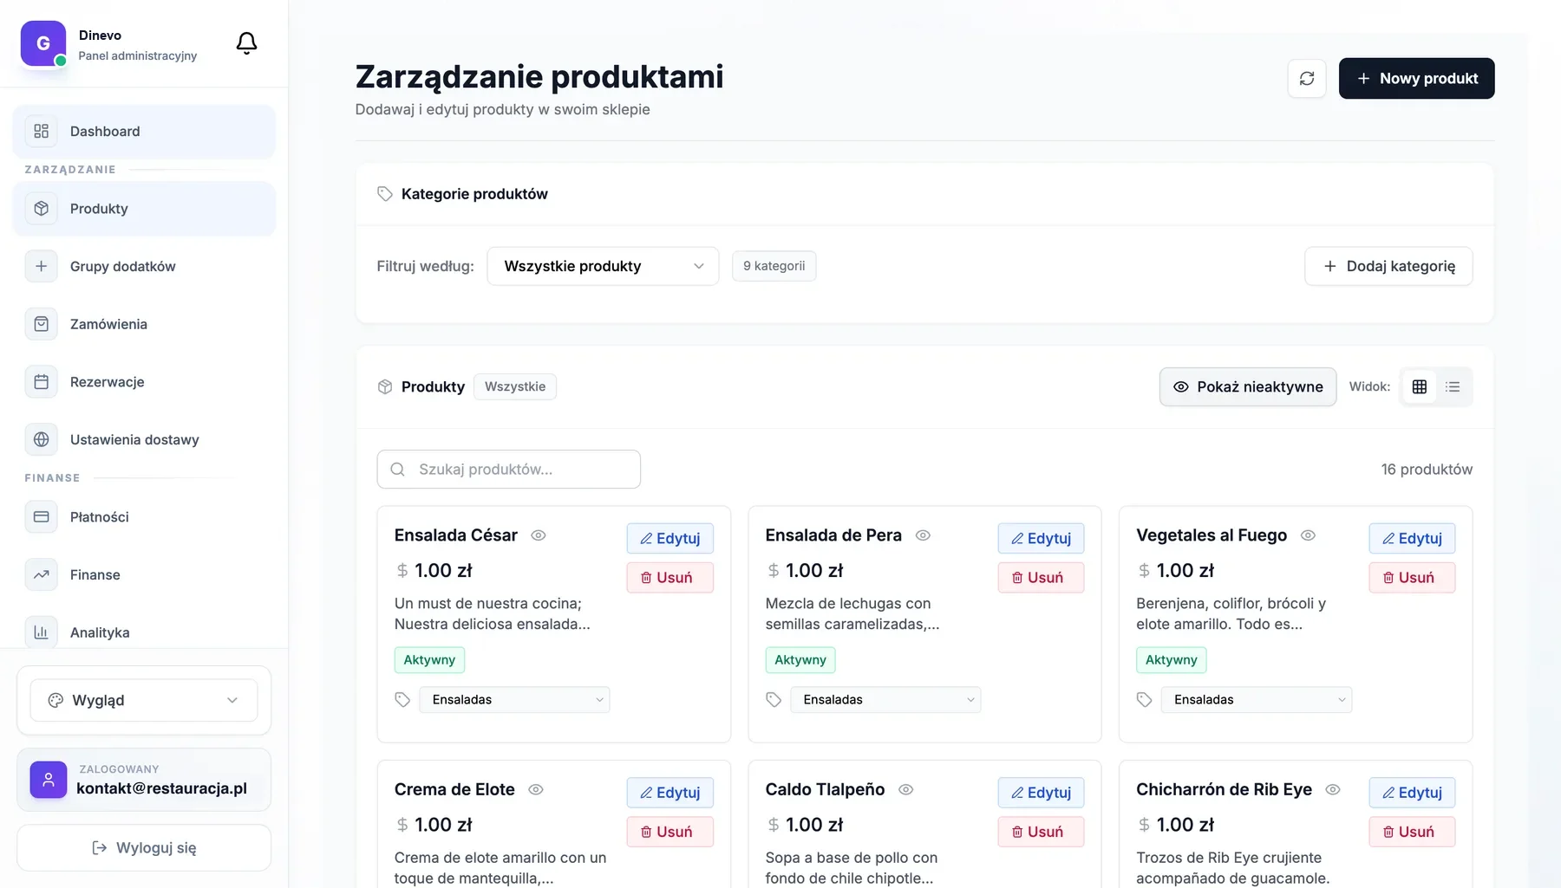This screenshot has height=888, width=1561.
Task: Click the Analityka bar chart icon
Action: [x=41, y=632]
